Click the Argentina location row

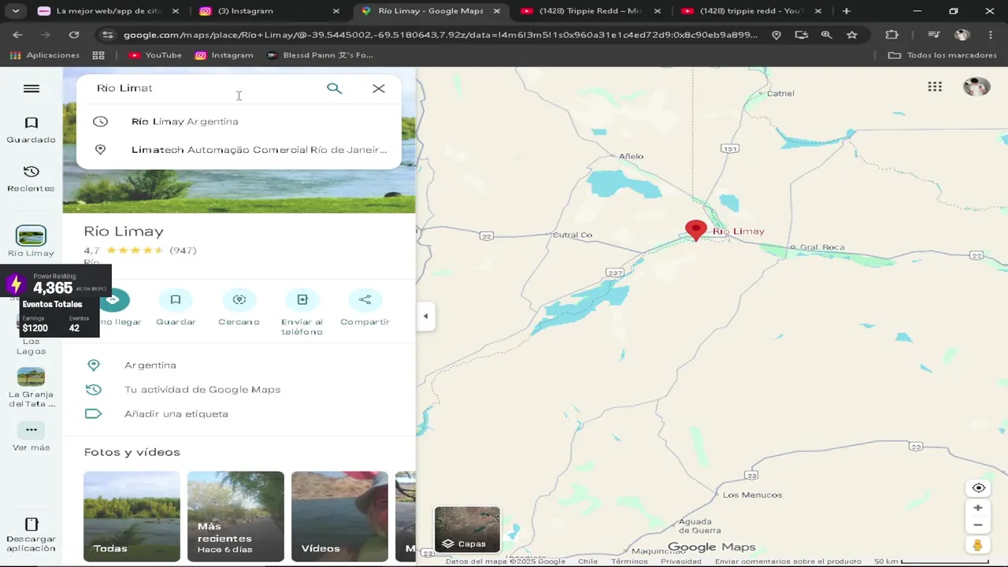[239, 365]
